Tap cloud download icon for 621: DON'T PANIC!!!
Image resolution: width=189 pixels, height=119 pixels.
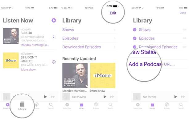54,62
